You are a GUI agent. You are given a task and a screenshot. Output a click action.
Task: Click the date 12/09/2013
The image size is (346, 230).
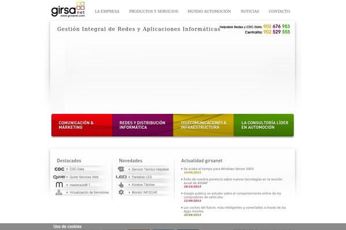click(193, 201)
